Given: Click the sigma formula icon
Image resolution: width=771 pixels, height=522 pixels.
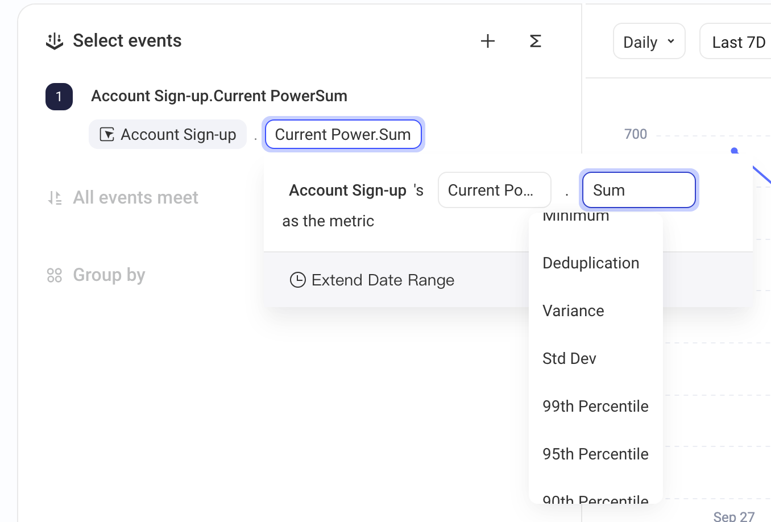Looking at the screenshot, I should pos(535,41).
